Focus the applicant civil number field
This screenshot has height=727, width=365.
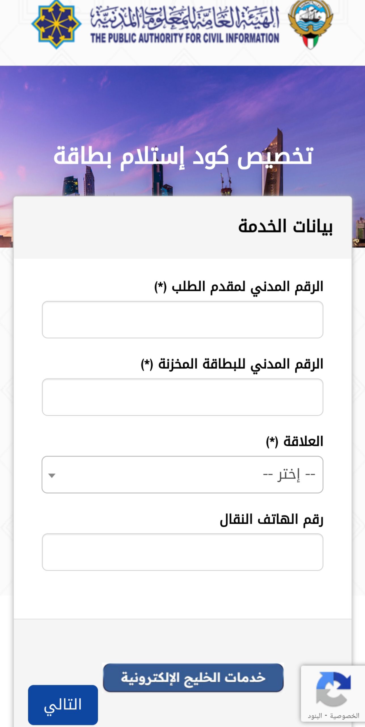182,319
